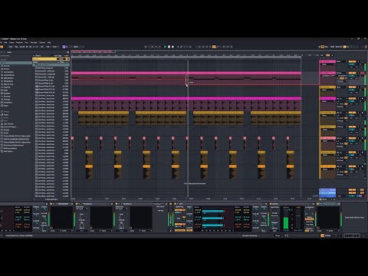This screenshot has width=368, height=276.
Task: Select Templates category in browser
Action: click(x=8, y=102)
